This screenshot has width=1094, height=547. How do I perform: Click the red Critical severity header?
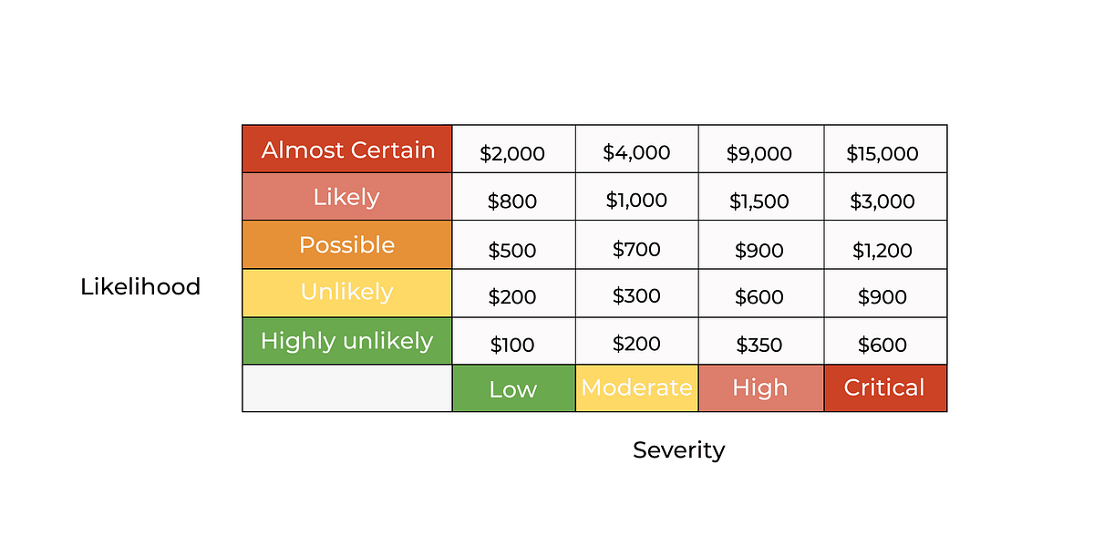pos(885,388)
